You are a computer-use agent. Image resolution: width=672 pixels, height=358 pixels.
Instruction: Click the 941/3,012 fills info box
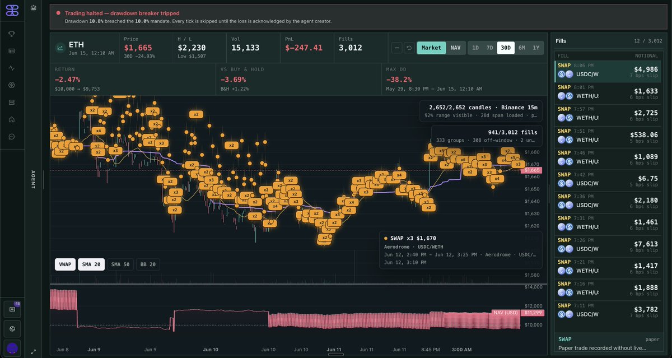[487, 136]
